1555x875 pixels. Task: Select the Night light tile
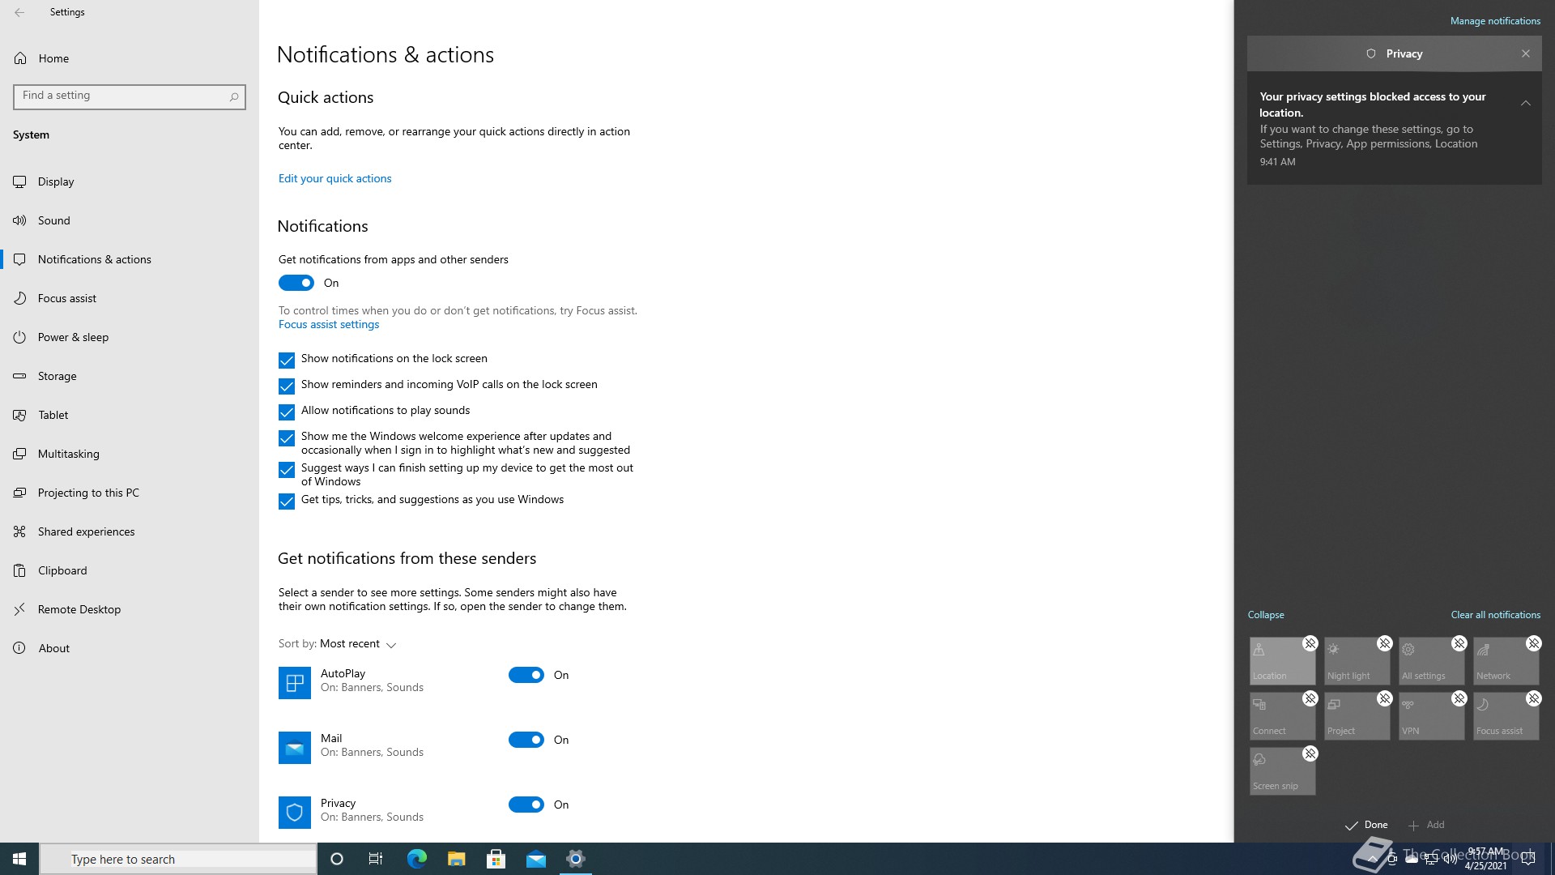(1357, 661)
